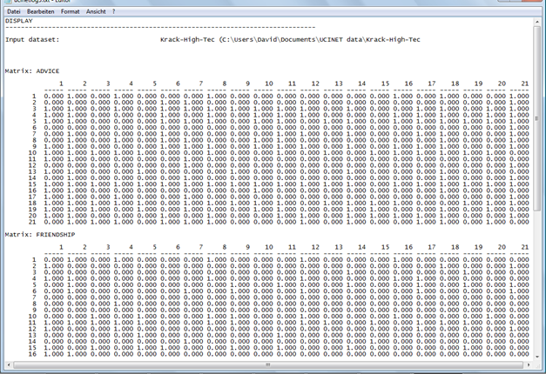Image resolution: width=546 pixels, height=374 pixels.
Task: Open the Ansicht menu
Action: pyautogui.click(x=96, y=11)
